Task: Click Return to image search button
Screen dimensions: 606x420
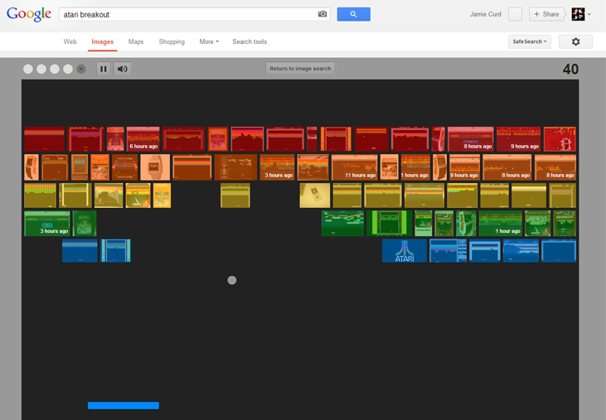Action: (300, 69)
